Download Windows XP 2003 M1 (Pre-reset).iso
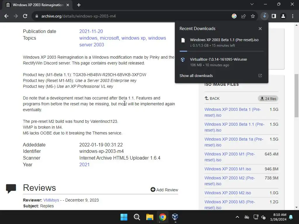 click(x=230, y=157)
